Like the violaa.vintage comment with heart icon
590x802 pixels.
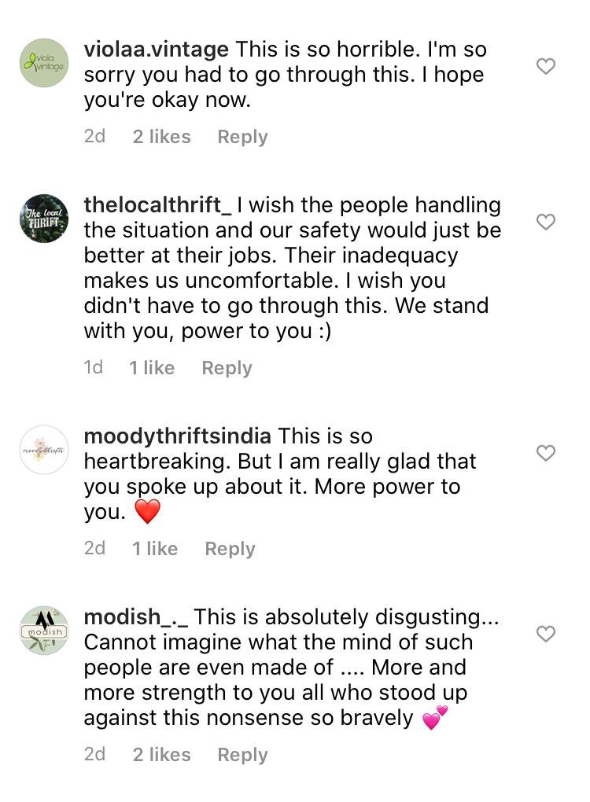pyautogui.click(x=545, y=66)
